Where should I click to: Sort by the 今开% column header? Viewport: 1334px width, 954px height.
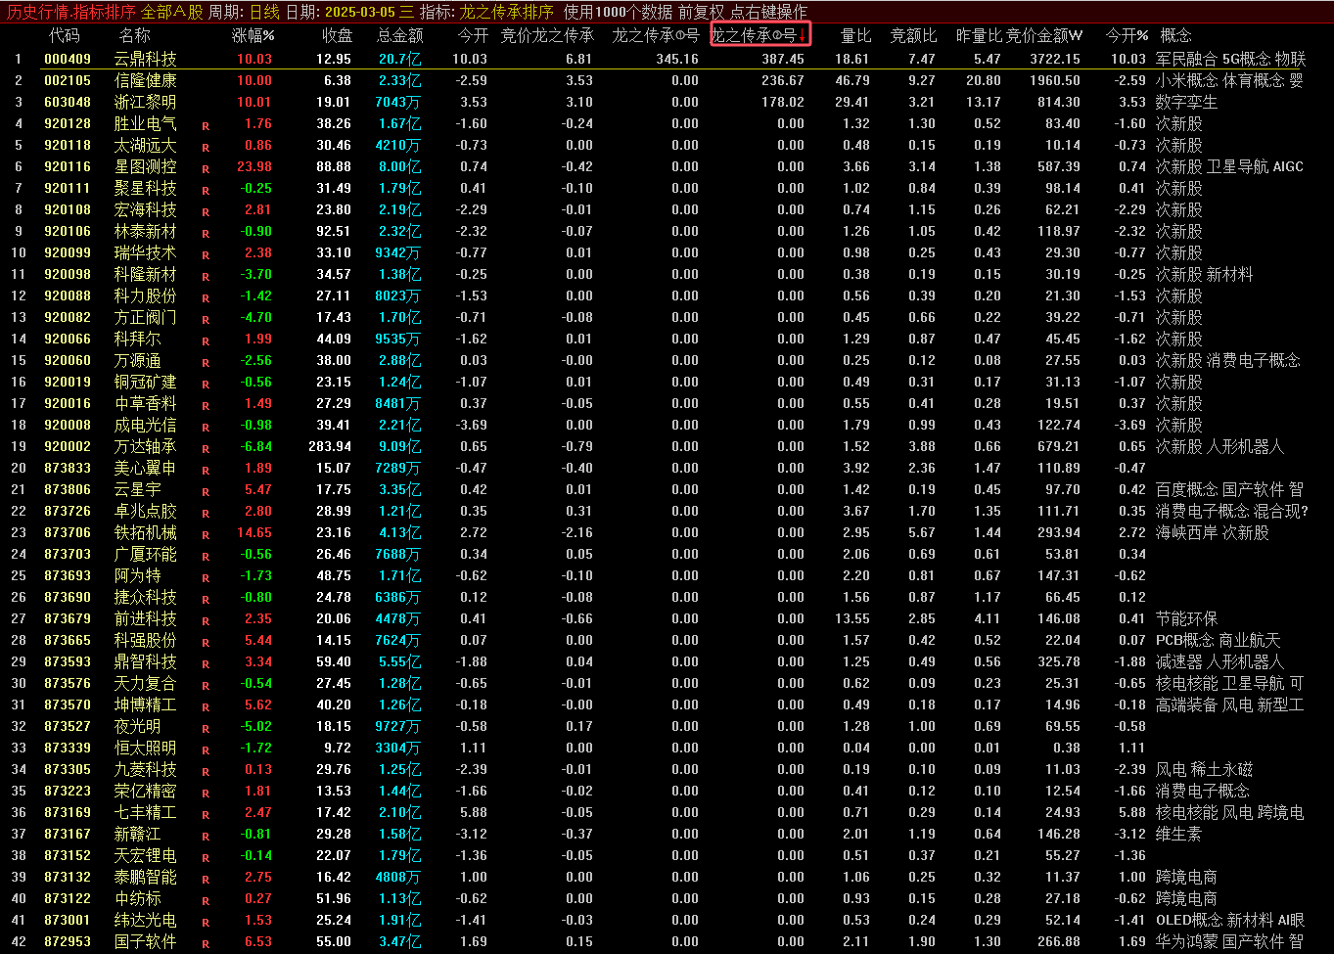click(x=1127, y=35)
